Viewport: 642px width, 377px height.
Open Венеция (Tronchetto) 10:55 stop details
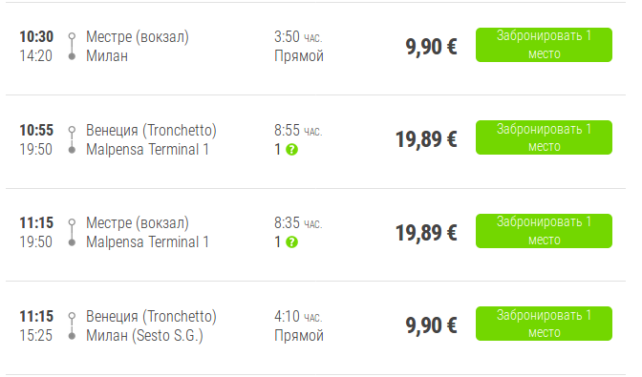(x=151, y=131)
